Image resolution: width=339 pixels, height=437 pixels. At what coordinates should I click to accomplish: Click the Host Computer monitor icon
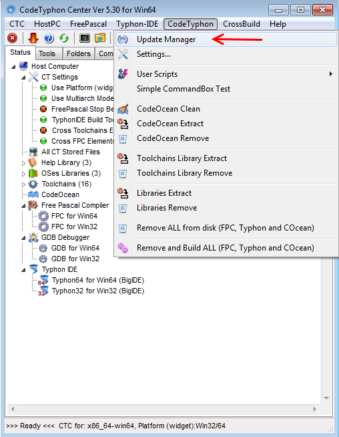23,66
